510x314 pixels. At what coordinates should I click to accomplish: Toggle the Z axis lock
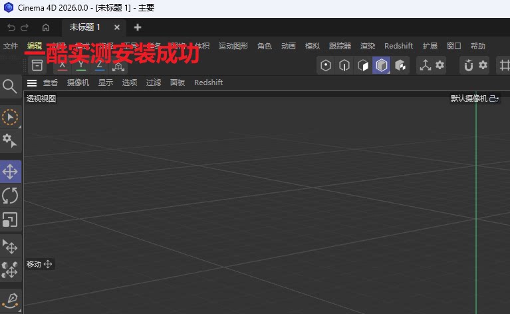(100, 66)
